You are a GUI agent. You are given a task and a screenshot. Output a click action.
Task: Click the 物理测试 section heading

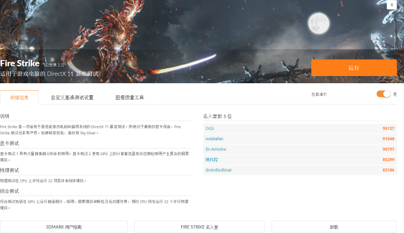pyautogui.click(x=10, y=171)
